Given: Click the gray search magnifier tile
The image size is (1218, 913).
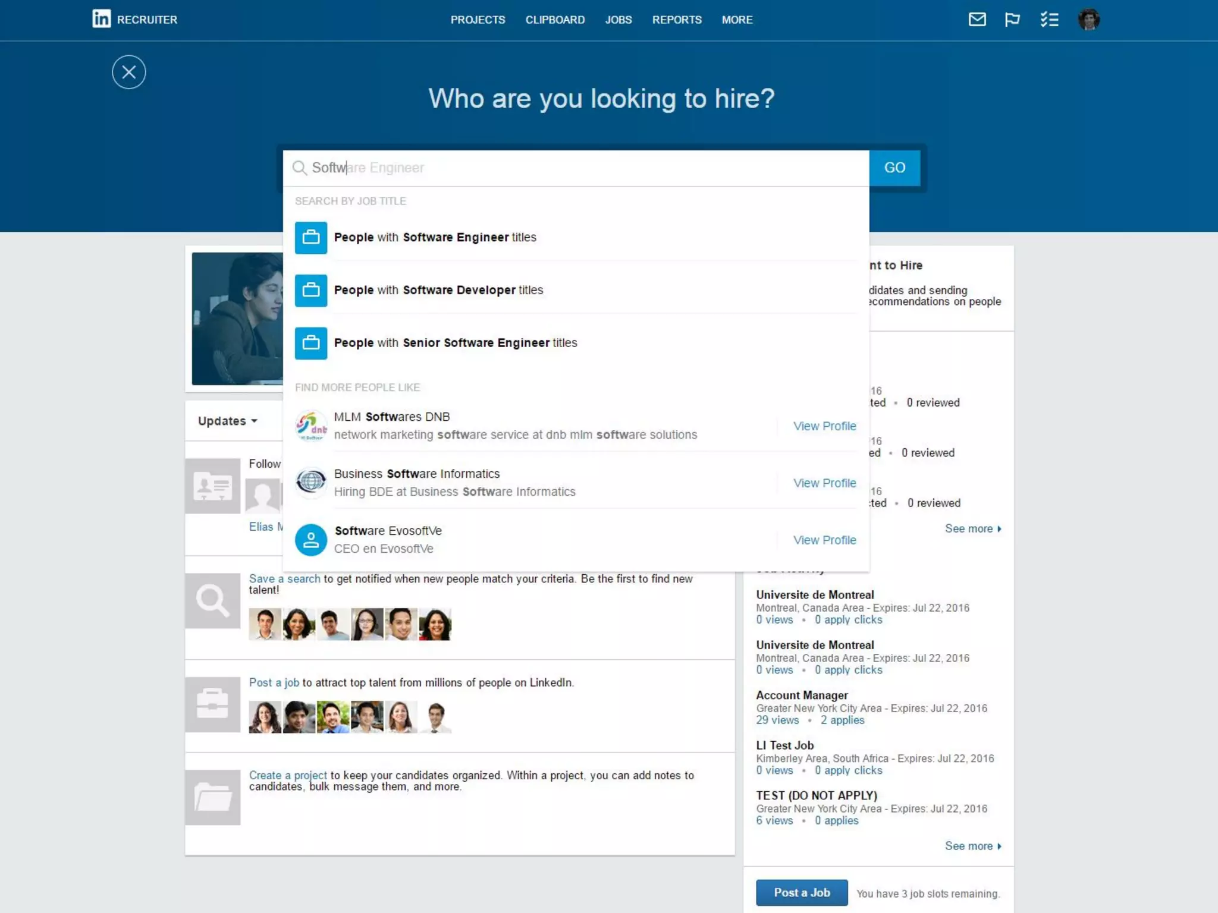Looking at the screenshot, I should pos(212,600).
